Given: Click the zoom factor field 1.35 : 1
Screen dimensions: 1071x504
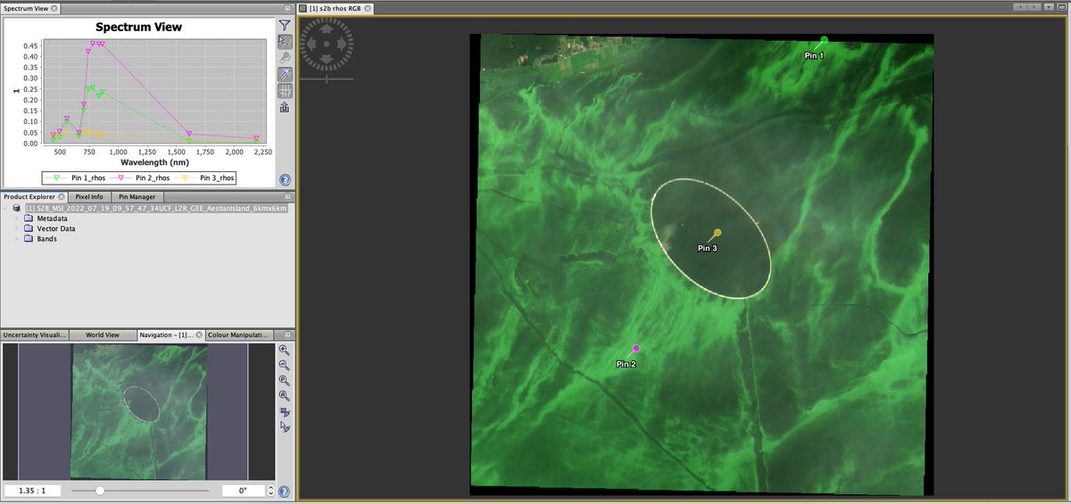Looking at the screenshot, I should [x=32, y=491].
